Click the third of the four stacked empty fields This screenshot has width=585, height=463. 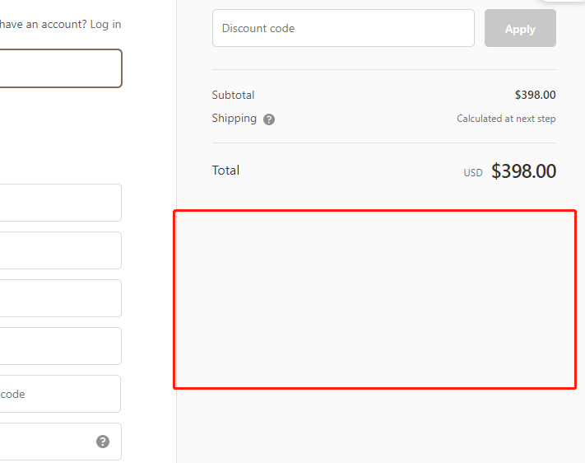click(x=59, y=298)
